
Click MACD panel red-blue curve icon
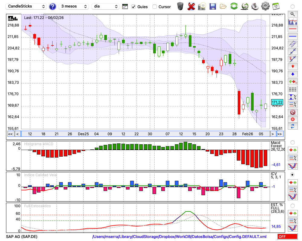[x=293, y=166]
